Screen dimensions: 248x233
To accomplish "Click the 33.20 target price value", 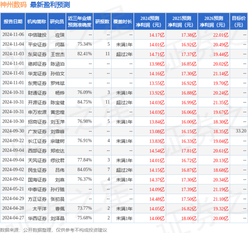I will point(241,131).
